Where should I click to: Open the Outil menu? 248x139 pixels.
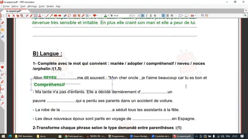[23, 6]
